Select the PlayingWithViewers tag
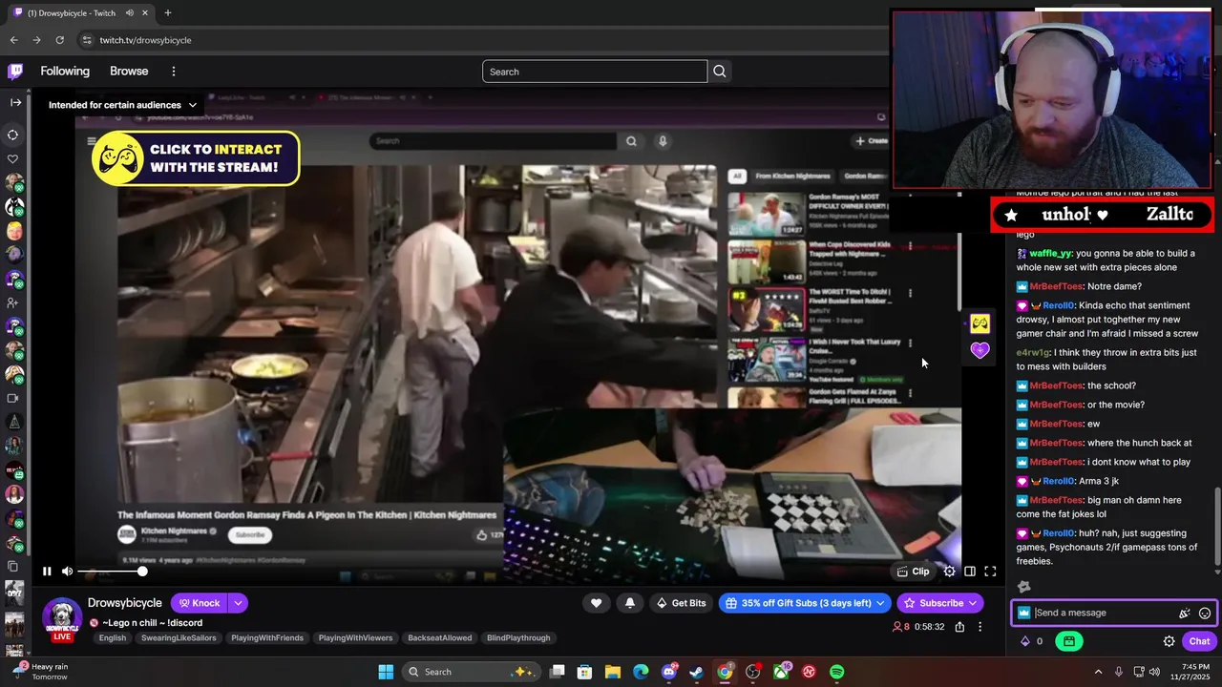Screen dimensions: 1222x687 click(355, 638)
